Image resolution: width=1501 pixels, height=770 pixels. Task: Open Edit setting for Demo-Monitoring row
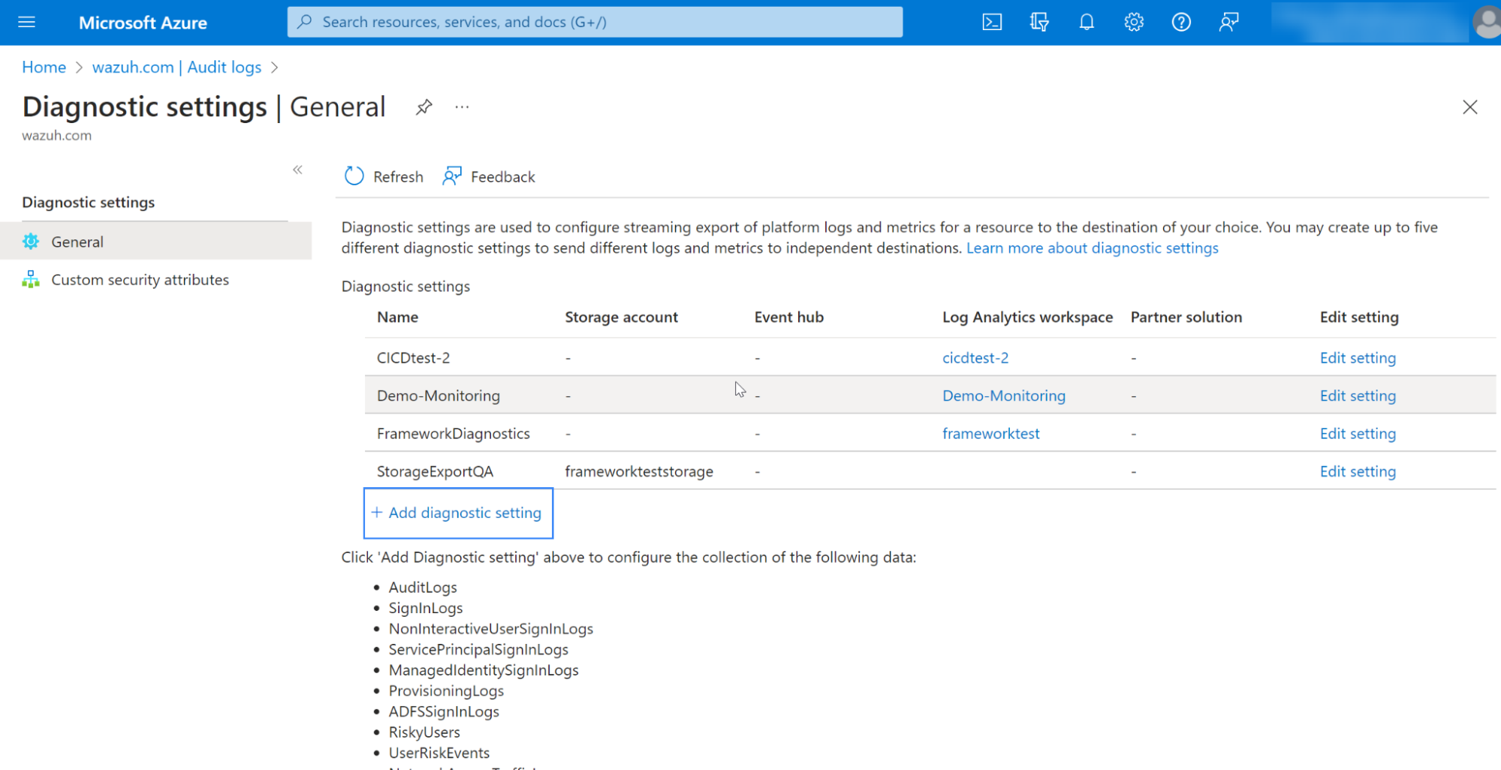pyautogui.click(x=1358, y=396)
